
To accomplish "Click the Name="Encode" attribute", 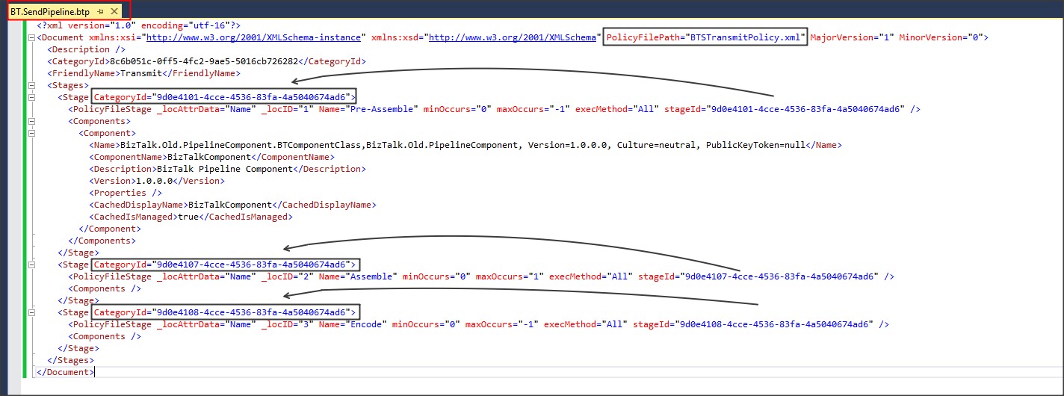I will pyautogui.click(x=352, y=324).
